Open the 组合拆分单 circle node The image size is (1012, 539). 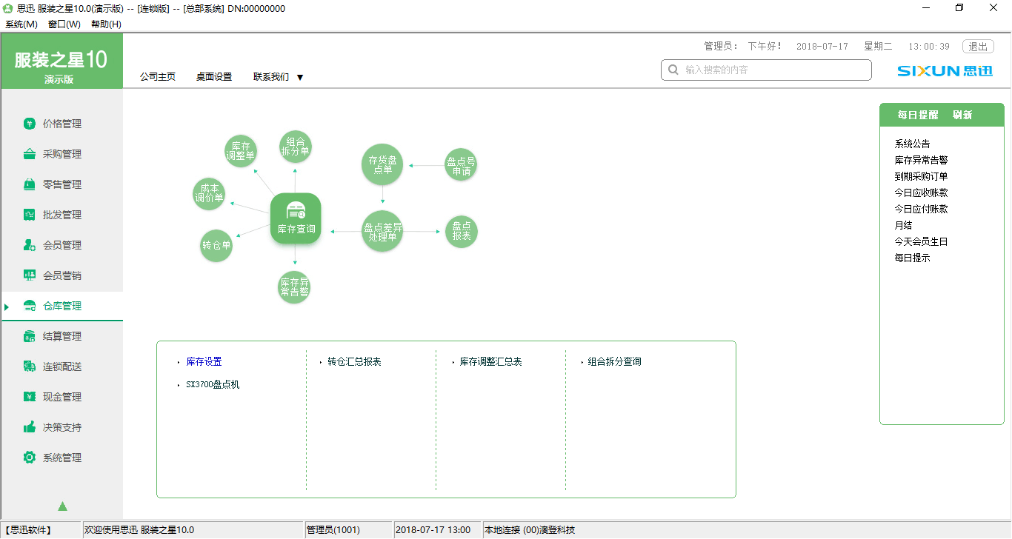coord(295,146)
